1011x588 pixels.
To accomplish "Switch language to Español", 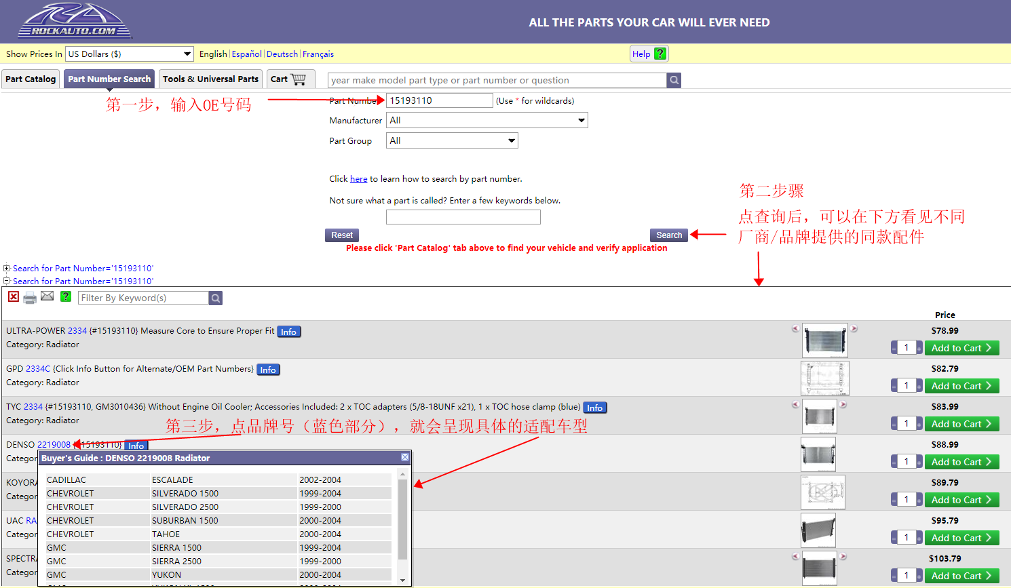I will tap(247, 54).
